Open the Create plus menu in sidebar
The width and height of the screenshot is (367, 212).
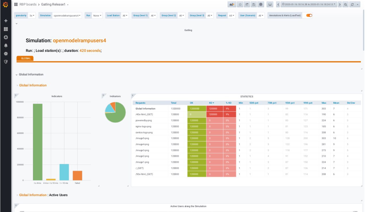coord(5,21)
